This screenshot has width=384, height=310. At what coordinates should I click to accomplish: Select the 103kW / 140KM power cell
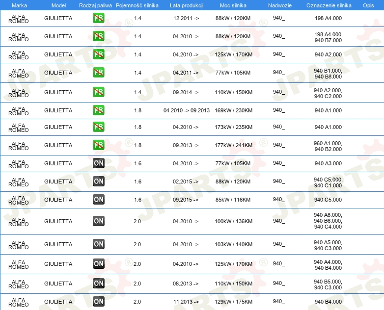point(233,244)
